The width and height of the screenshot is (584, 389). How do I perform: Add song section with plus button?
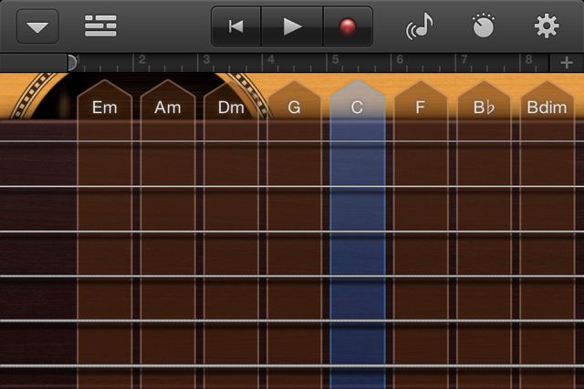coord(567,63)
